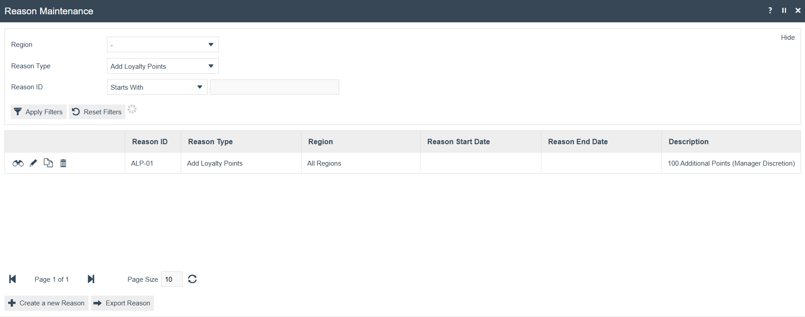
Task: Apply Filters to the reason list
Action: (x=38, y=112)
